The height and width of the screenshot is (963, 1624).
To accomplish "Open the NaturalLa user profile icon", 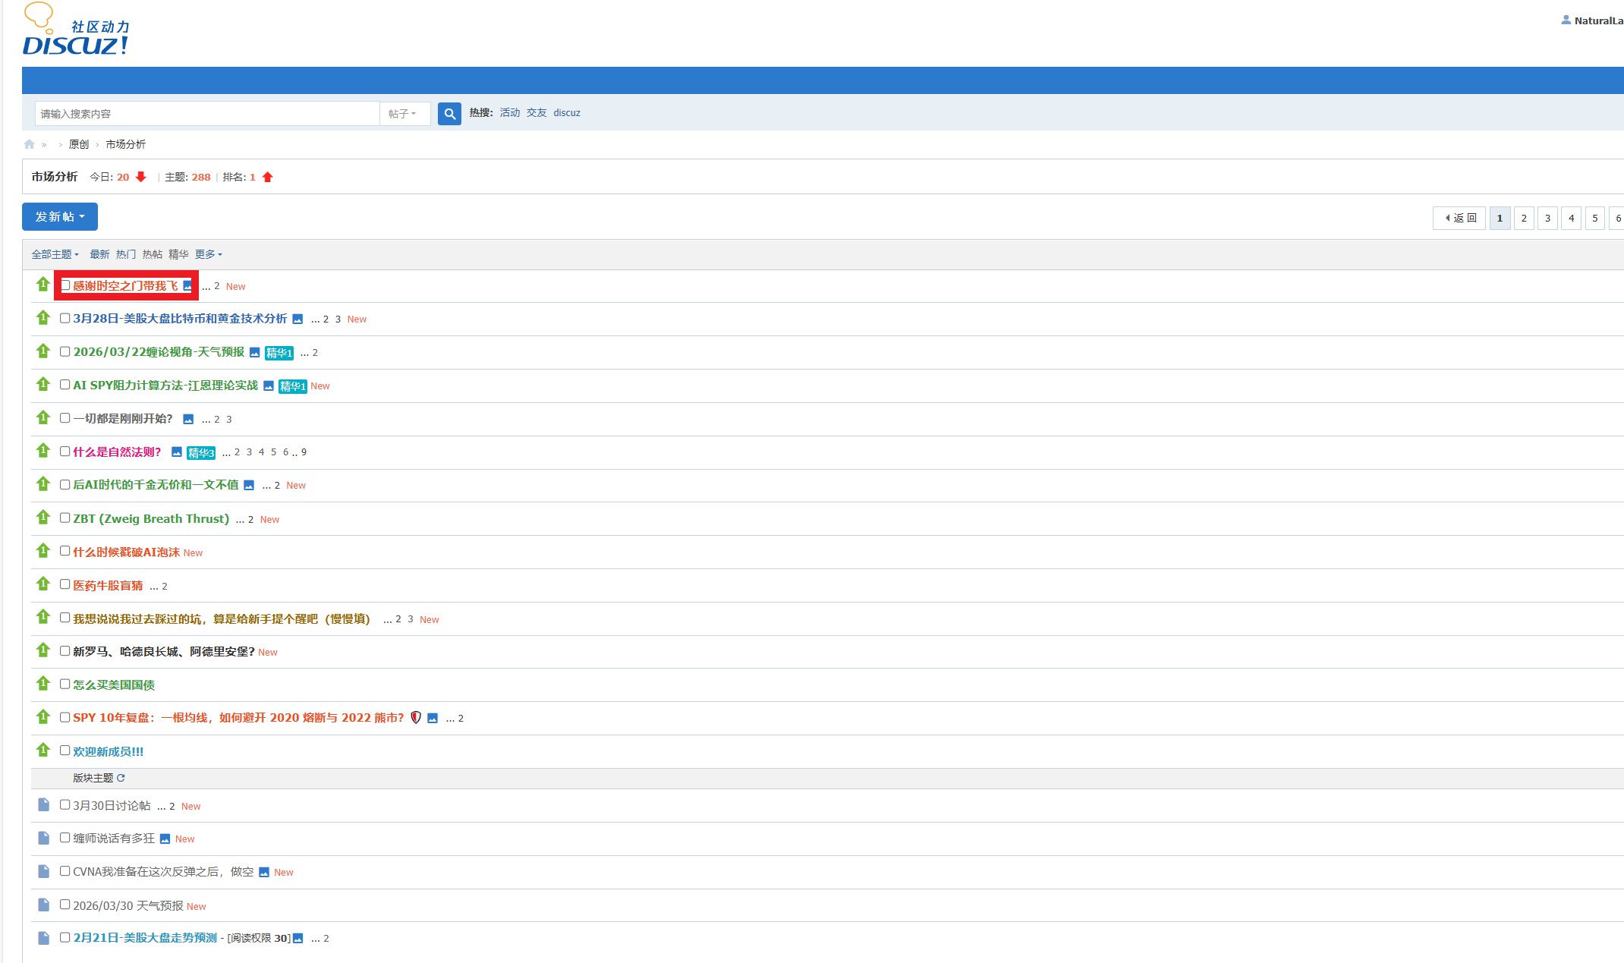I will [1566, 20].
